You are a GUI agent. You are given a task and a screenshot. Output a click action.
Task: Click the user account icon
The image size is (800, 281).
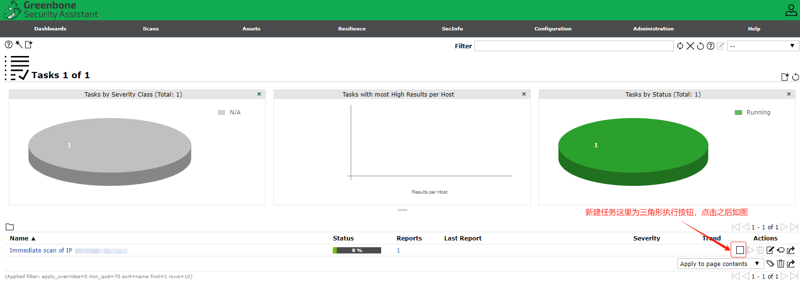[791, 10]
